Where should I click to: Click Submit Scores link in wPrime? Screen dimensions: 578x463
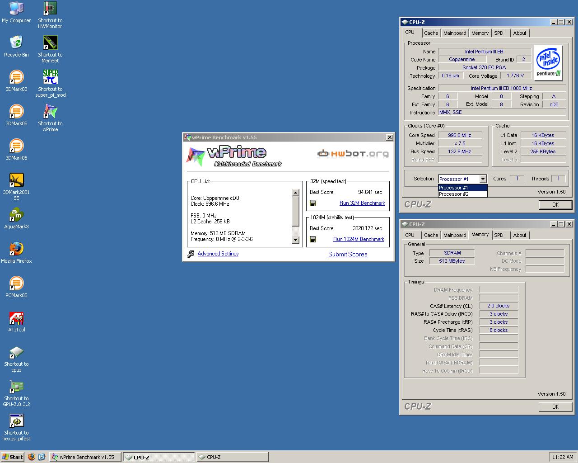pos(348,254)
